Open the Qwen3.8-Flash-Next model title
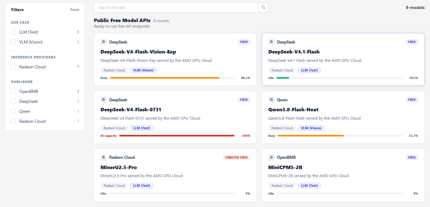 click(293, 109)
